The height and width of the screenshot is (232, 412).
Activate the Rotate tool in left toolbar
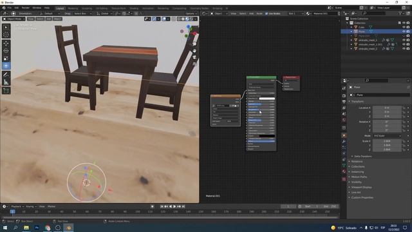pyautogui.click(x=6, y=51)
